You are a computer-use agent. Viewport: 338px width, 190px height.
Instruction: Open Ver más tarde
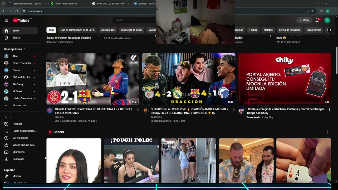[20, 138]
